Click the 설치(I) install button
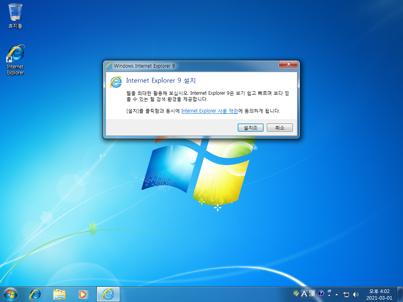This screenshot has width=403, height=302. [250, 128]
